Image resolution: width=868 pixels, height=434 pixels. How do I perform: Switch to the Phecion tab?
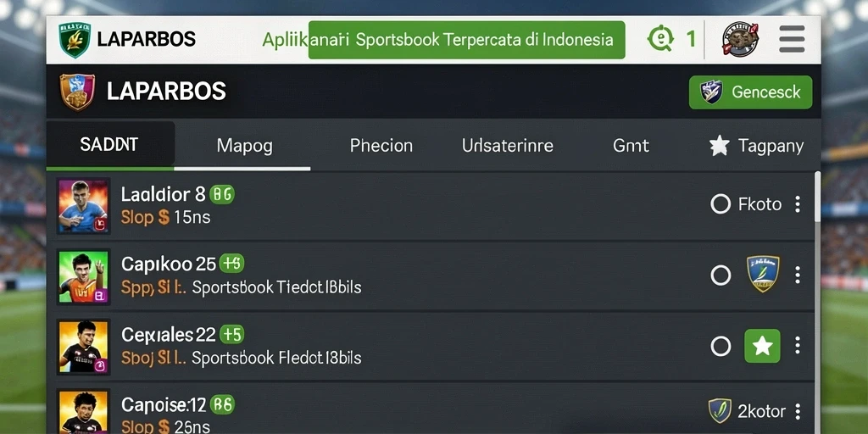[x=381, y=146]
